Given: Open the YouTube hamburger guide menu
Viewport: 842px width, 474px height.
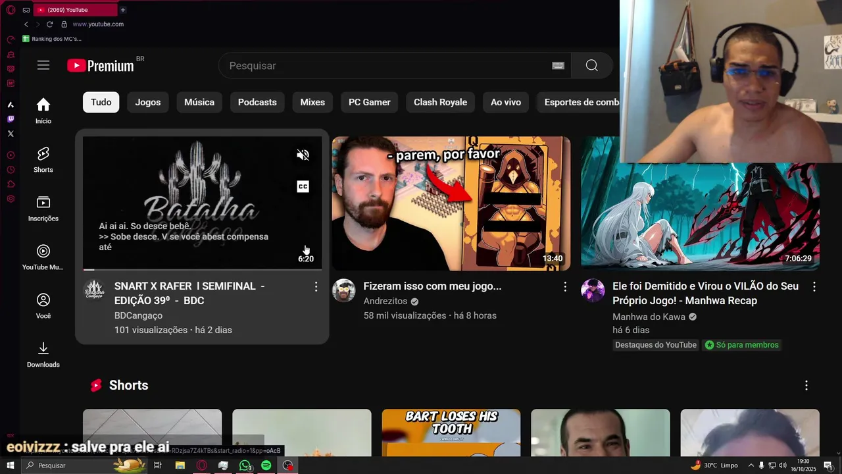Looking at the screenshot, I should click(43, 65).
